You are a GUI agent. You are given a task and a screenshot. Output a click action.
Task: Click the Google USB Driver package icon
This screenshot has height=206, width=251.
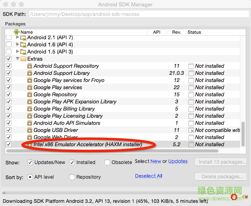(x=30, y=130)
